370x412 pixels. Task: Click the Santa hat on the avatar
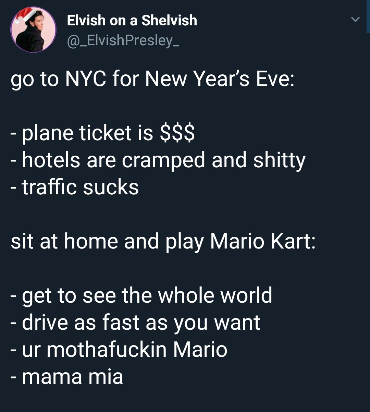[x=24, y=15]
